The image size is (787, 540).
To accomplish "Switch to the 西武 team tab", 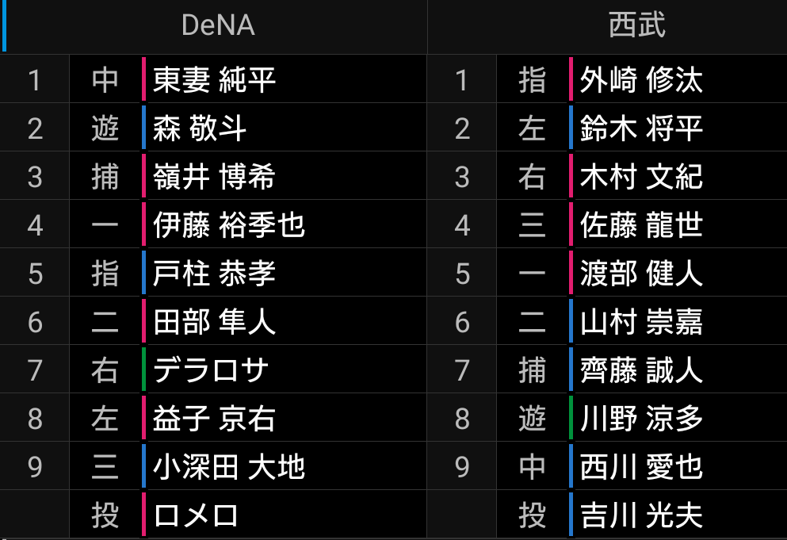I will (636, 25).
